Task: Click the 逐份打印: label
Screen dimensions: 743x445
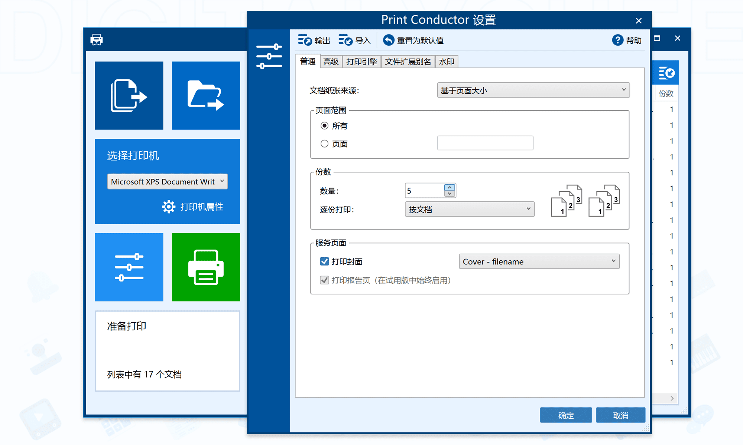Action: click(x=337, y=210)
